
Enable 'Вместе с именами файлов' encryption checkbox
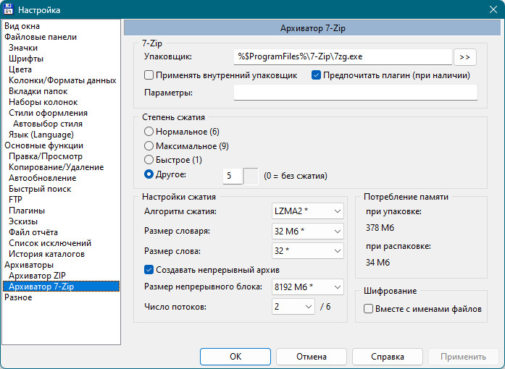point(368,309)
